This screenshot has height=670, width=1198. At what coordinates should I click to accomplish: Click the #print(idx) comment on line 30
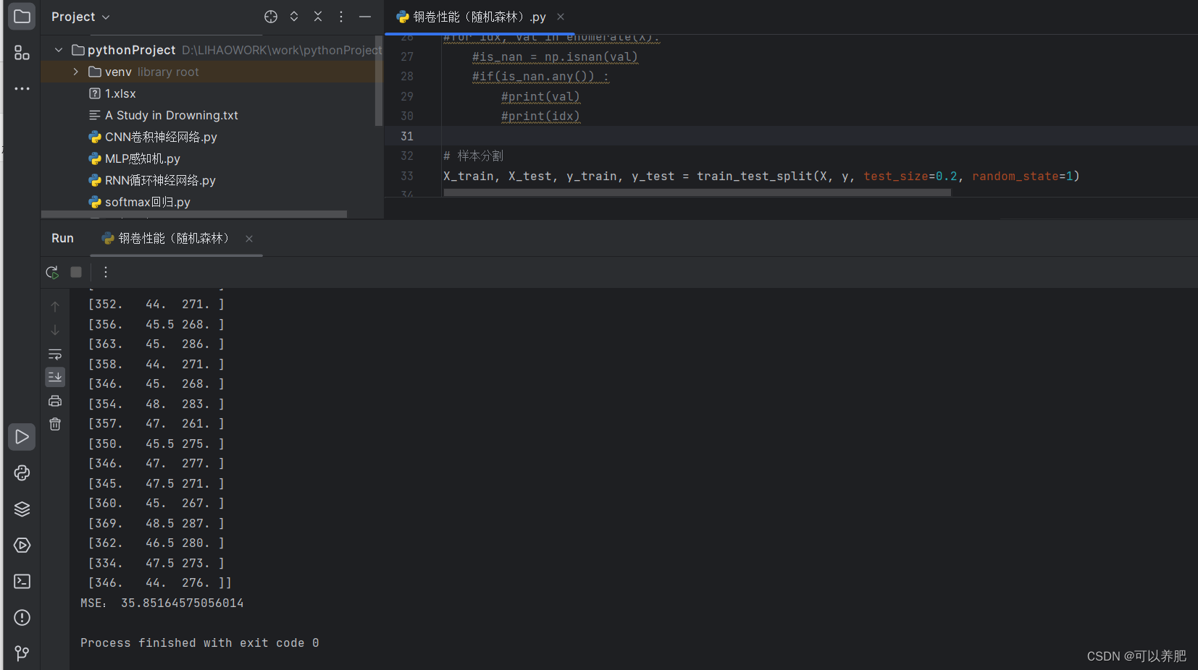point(540,116)
